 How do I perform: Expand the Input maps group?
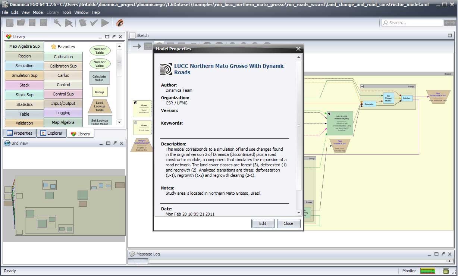[x=135, y=122]
